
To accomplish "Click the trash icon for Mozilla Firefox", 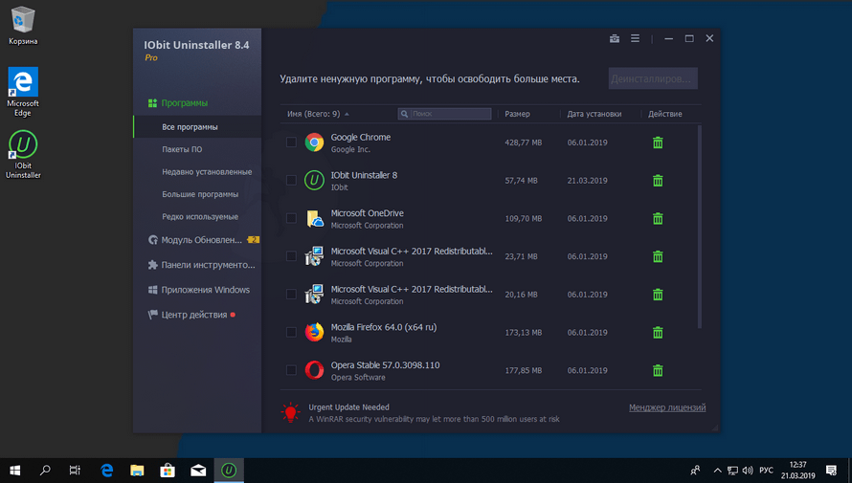I will [658, 333].
